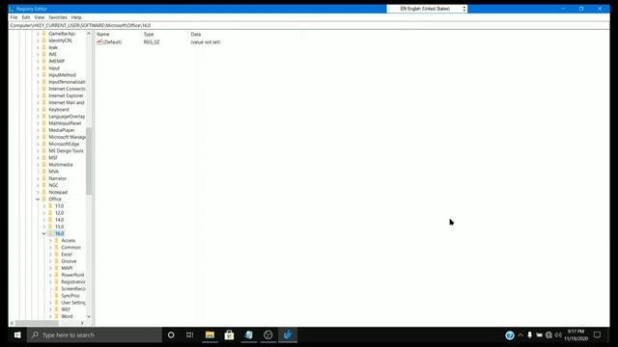Select the Narrator folder icon
The image size is (618, 347).
pos(44,178)
